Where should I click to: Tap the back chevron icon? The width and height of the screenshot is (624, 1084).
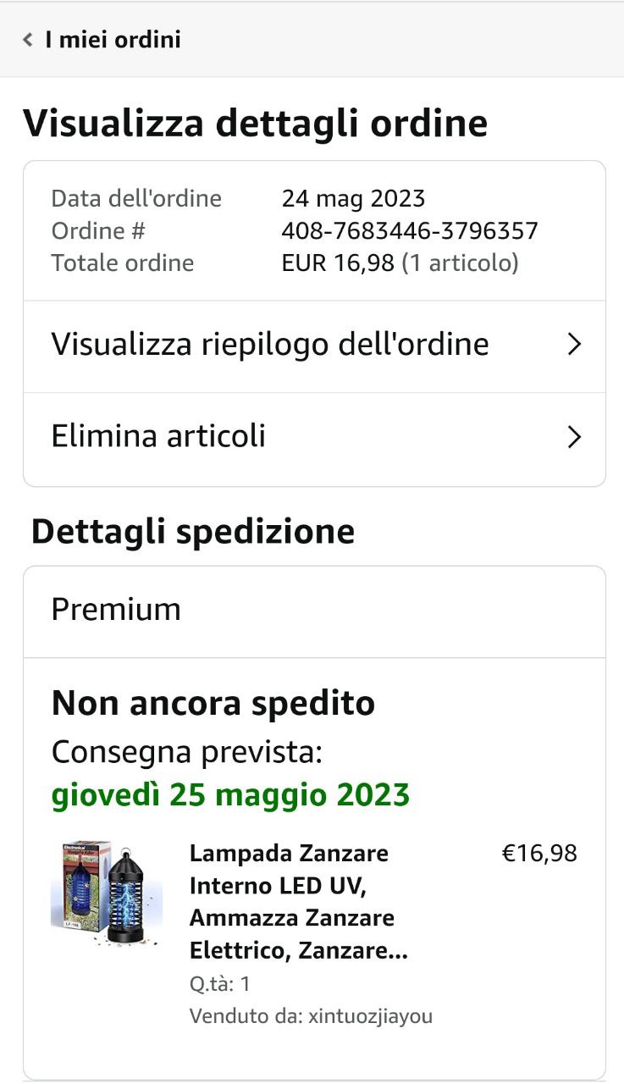(x=28, y=40)
